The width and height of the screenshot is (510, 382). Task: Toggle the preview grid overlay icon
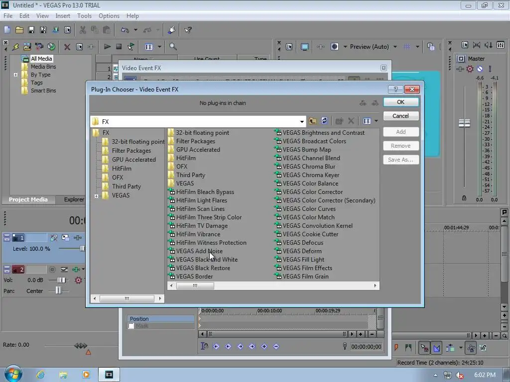(406, 47)
